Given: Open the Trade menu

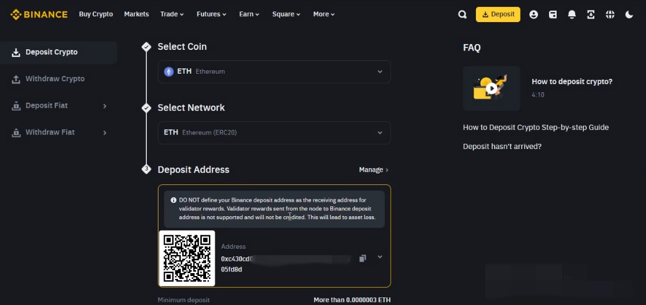Looking at the screenshot, I should click(x=172, y=14).
